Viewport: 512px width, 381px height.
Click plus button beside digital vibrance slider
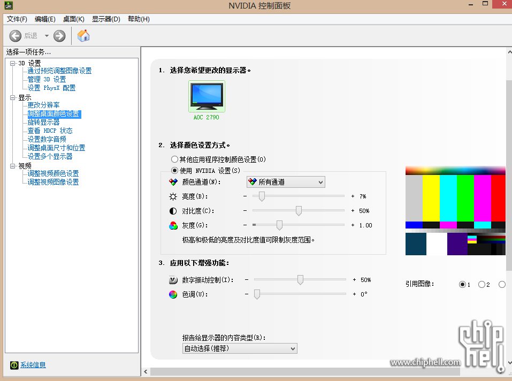coord(354,279)
